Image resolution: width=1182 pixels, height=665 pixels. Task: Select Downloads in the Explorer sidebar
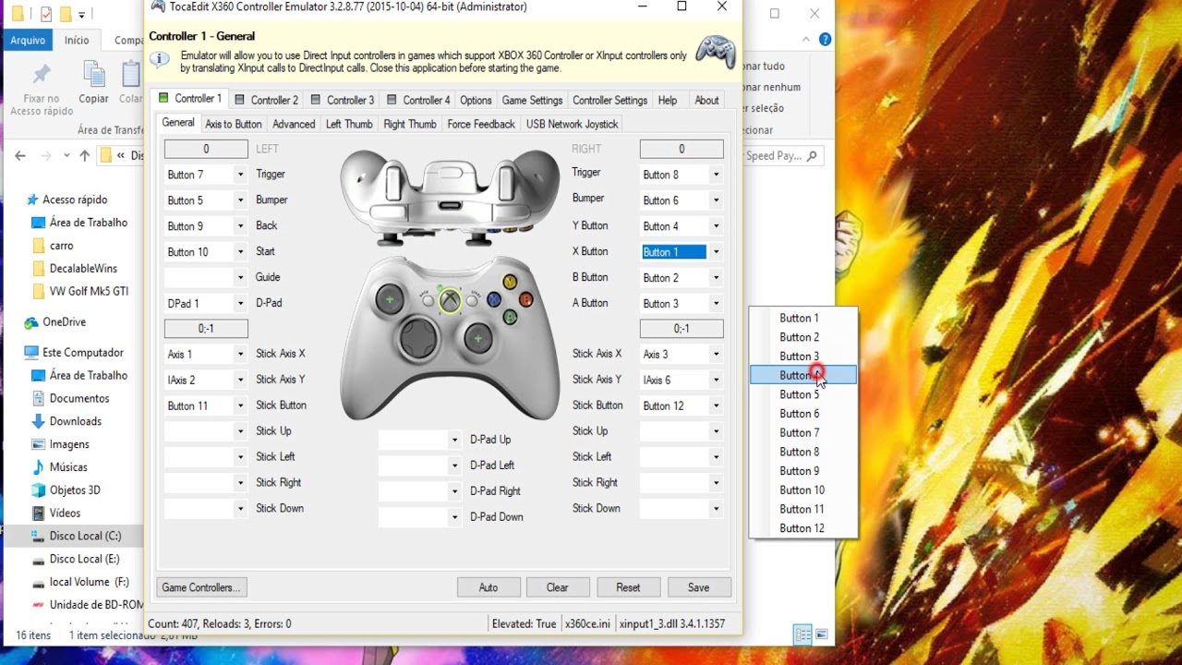tap(75, 421)
